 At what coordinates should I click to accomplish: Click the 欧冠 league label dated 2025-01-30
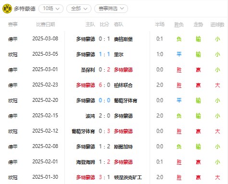13,177
